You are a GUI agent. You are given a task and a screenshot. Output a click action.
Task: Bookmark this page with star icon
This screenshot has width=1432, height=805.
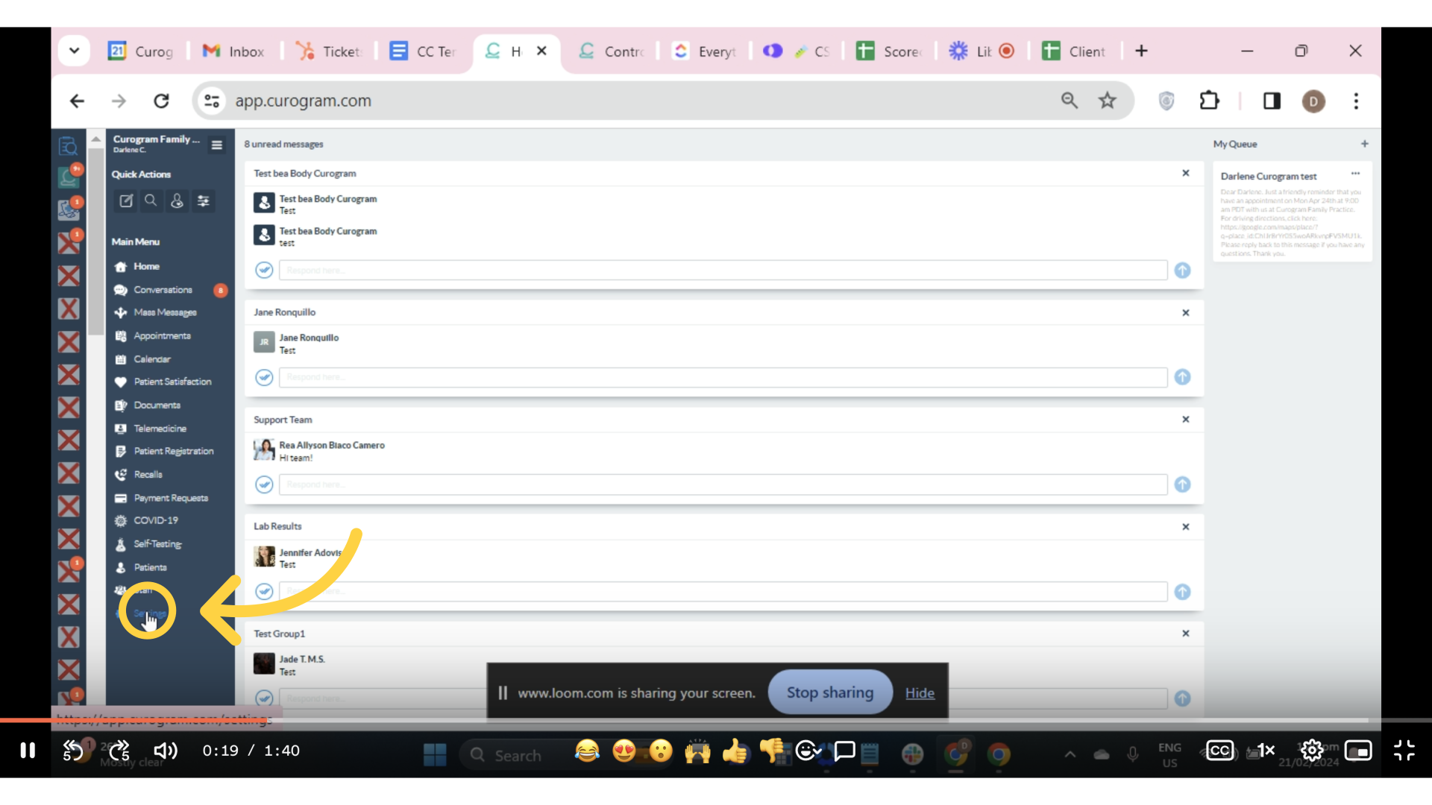point(1108,101)
